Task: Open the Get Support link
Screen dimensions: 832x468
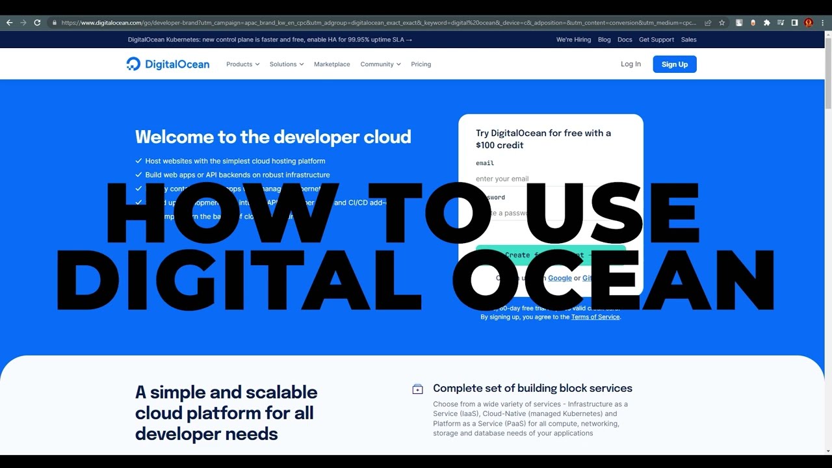Action: point(656,40)
